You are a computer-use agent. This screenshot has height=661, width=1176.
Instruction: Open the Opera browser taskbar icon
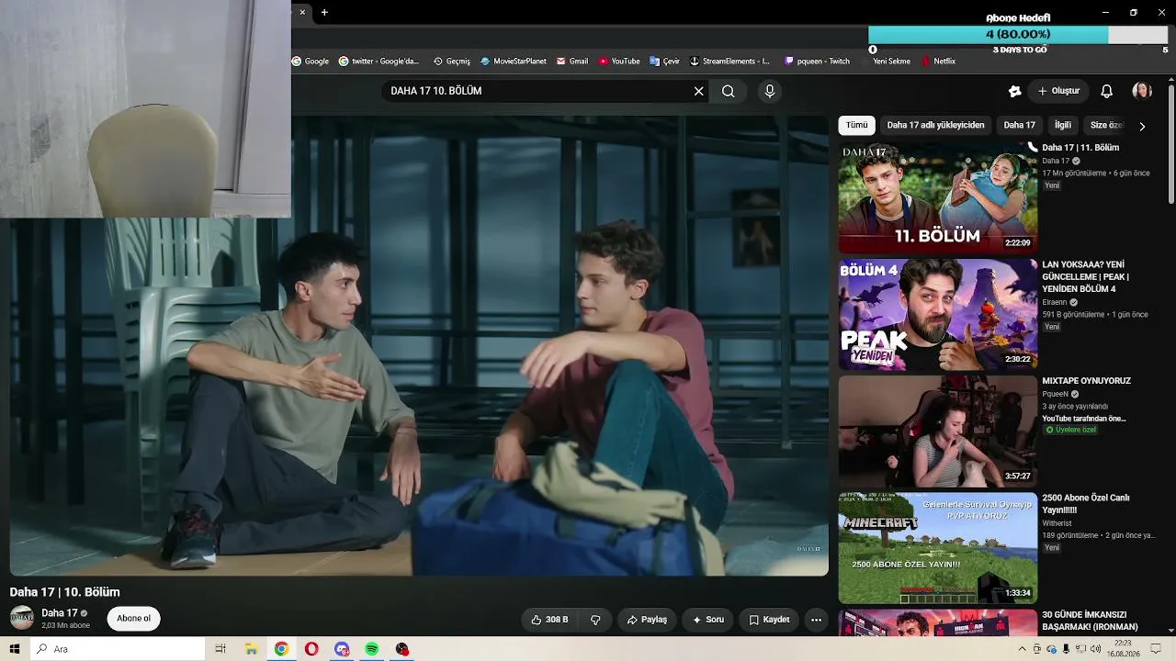pos(311,649)
